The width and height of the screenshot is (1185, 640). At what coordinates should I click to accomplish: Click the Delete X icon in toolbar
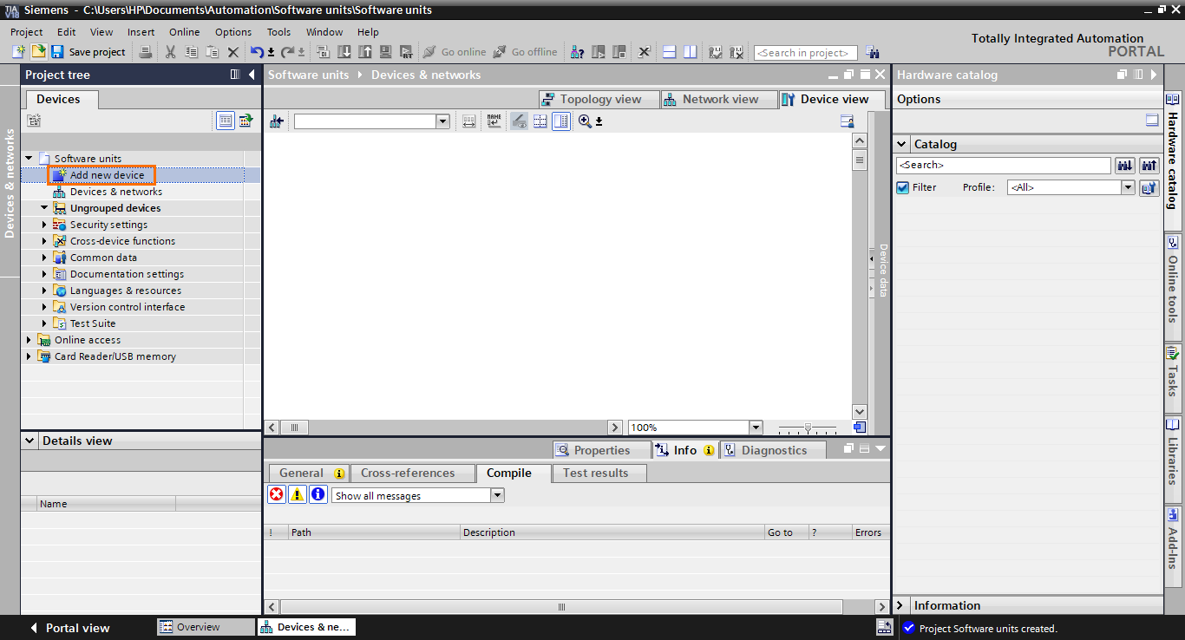tap(232, 52)
